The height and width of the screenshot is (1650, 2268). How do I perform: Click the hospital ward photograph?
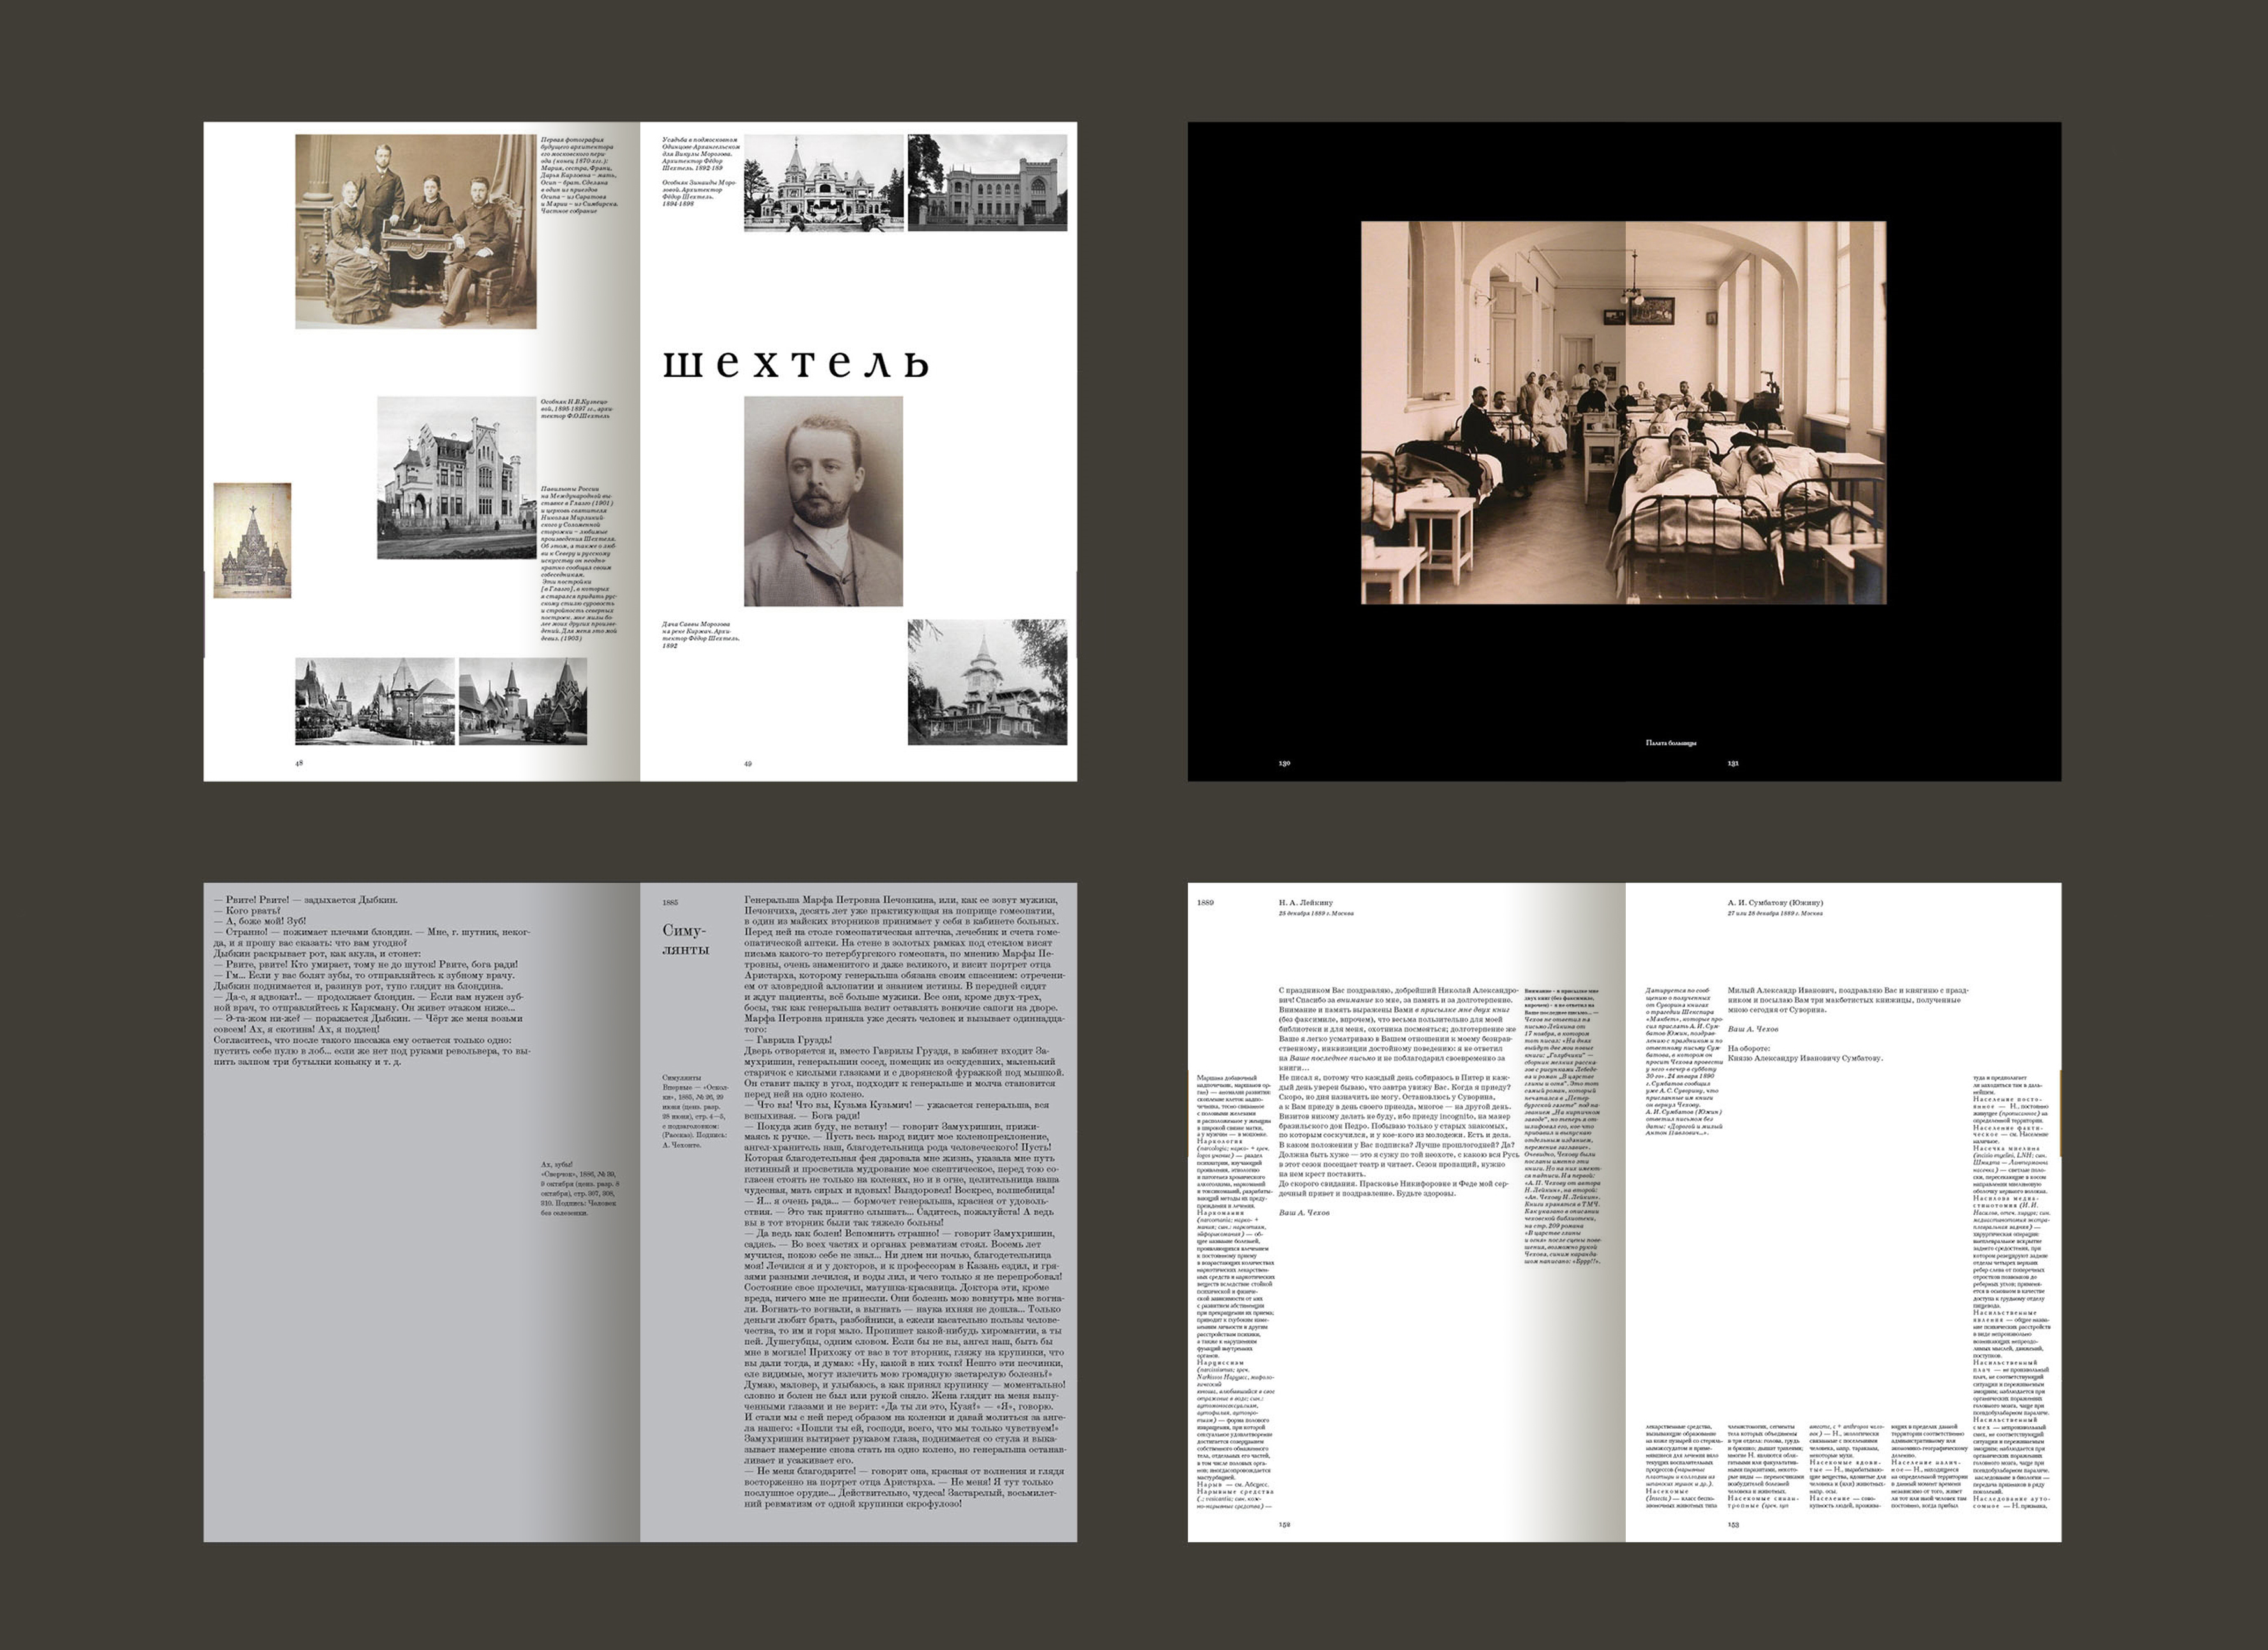[1623, 412]
